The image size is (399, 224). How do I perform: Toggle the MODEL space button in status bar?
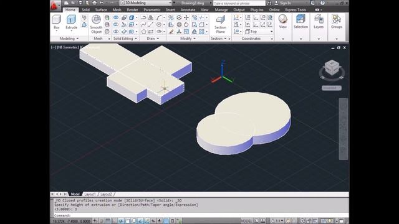point(246,221)
